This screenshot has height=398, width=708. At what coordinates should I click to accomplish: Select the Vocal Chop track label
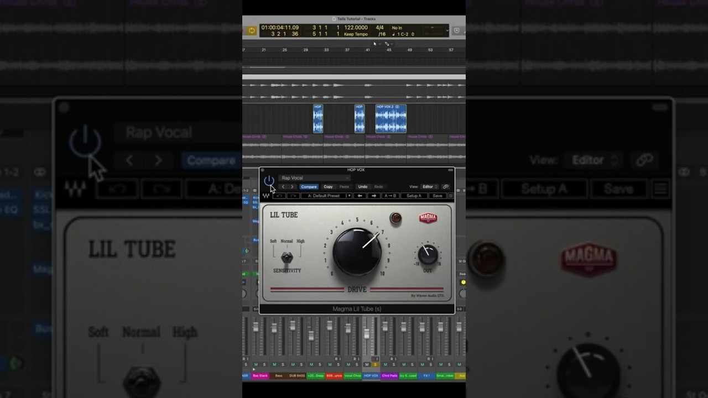point(352,376)
